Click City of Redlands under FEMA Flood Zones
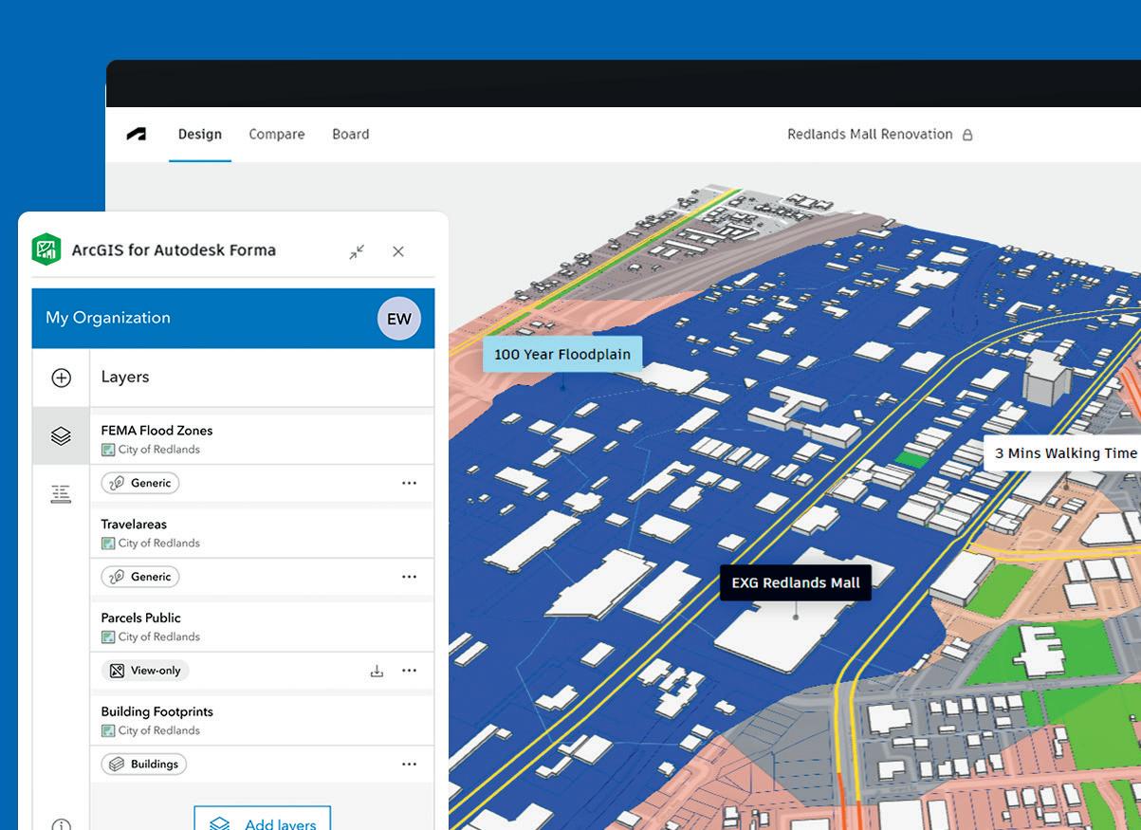 [158, 450]
